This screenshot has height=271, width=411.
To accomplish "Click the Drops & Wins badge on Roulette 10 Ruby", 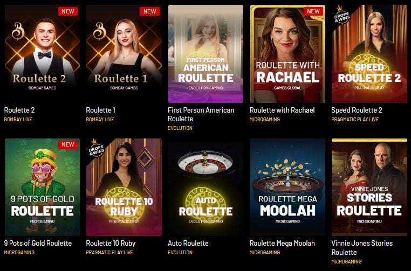I will tap(97, 148).
